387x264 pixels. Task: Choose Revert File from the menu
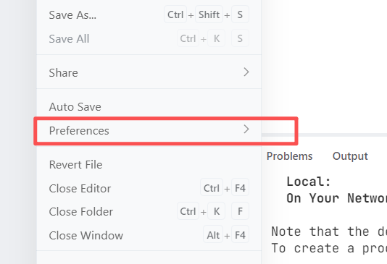pos(149,164)
